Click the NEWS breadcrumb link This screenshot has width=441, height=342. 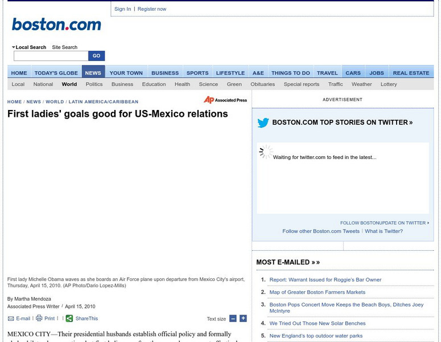tap(34, 101)
